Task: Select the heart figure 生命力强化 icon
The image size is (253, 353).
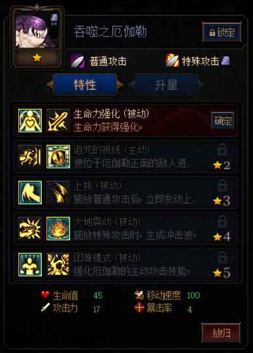Action: pos(30,121)
